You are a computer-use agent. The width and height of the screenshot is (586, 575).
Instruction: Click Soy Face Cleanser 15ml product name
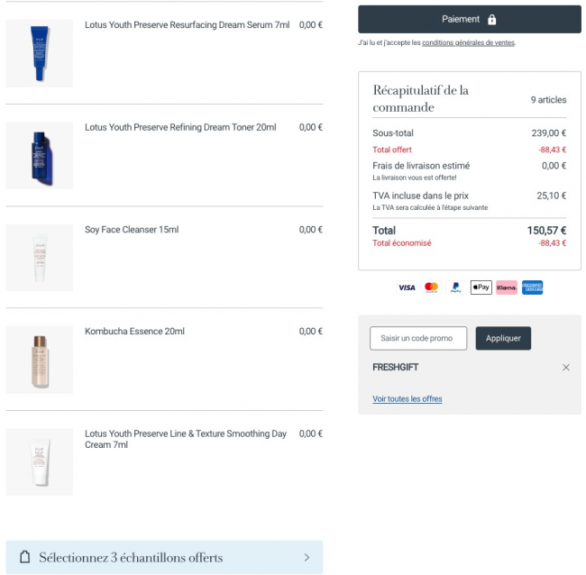click(x=132, y=230)
